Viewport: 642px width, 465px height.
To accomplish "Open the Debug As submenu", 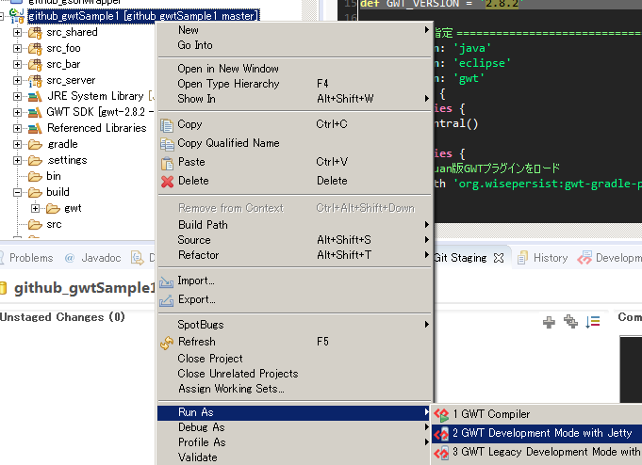I will 294,427.
